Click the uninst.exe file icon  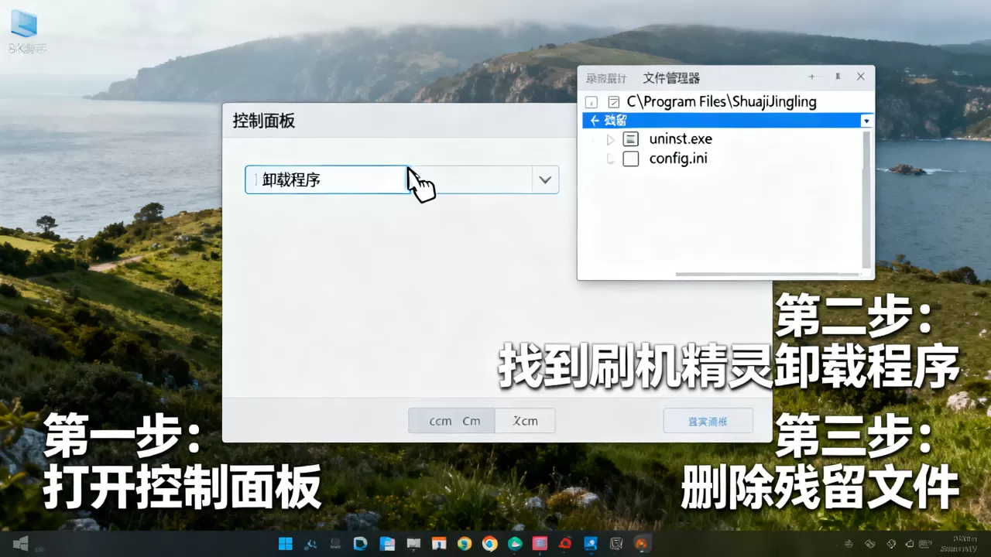tap(631, 139)
